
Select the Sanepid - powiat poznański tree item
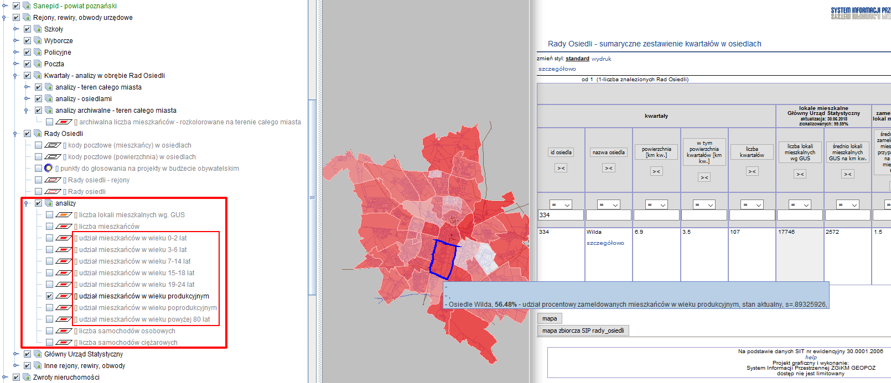(x=75, y=6)
